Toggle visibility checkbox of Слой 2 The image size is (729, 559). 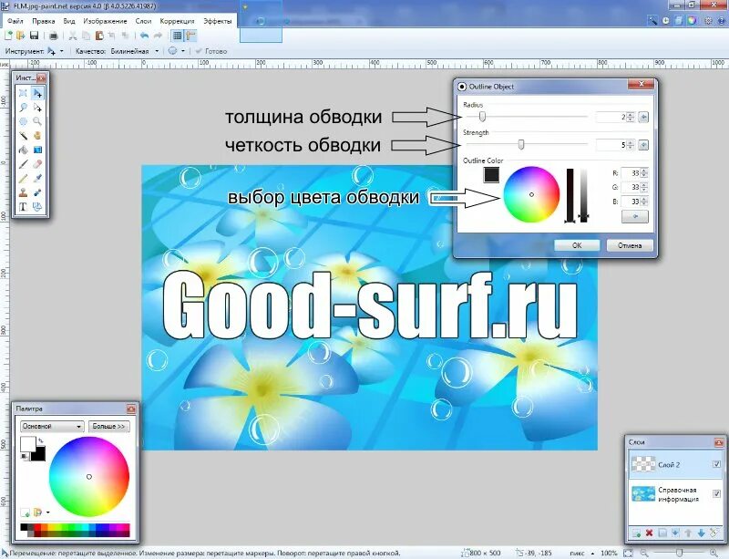[716, 464]
